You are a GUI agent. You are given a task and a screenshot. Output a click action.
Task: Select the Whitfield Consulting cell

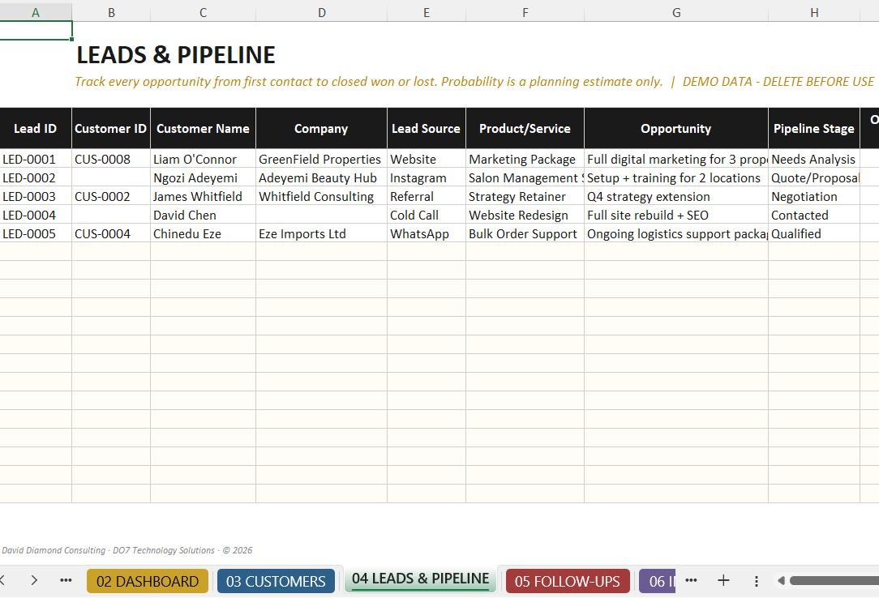click(321, 197)
